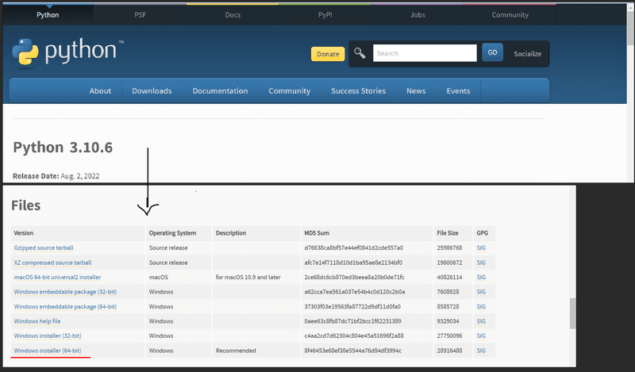Click the Description column header

click(x=231, y=233)
